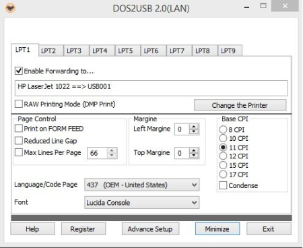Close the DOS2USB window

pyautogui.click(x=285, y=6)
